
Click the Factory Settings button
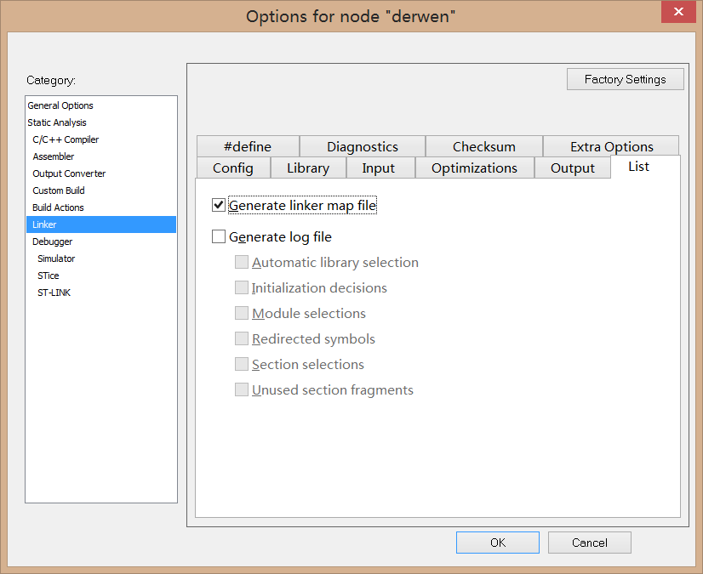625,79
